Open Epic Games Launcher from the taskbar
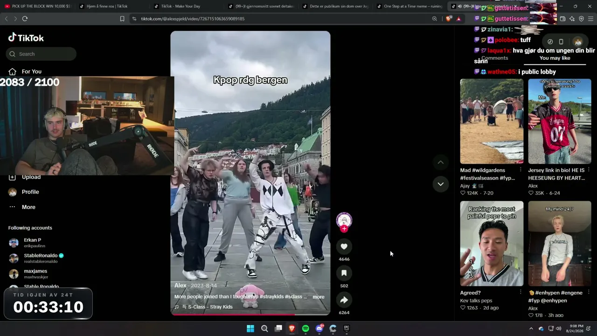Viewport: 597px width, 336px height. tap(347, 329)
